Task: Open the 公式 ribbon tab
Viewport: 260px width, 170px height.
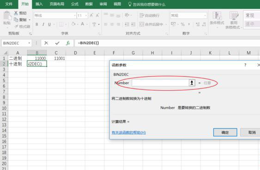Action: point(75,4)
